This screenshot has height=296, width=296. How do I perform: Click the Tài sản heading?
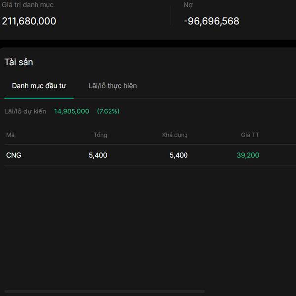point(19,62)
